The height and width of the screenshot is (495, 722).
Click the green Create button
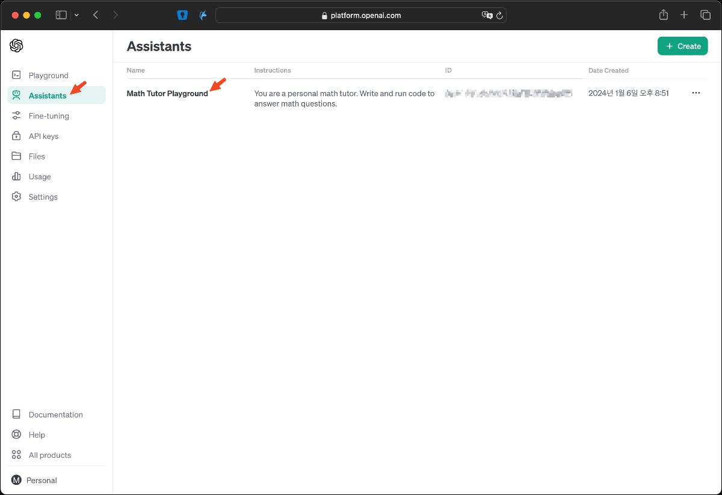683,46
